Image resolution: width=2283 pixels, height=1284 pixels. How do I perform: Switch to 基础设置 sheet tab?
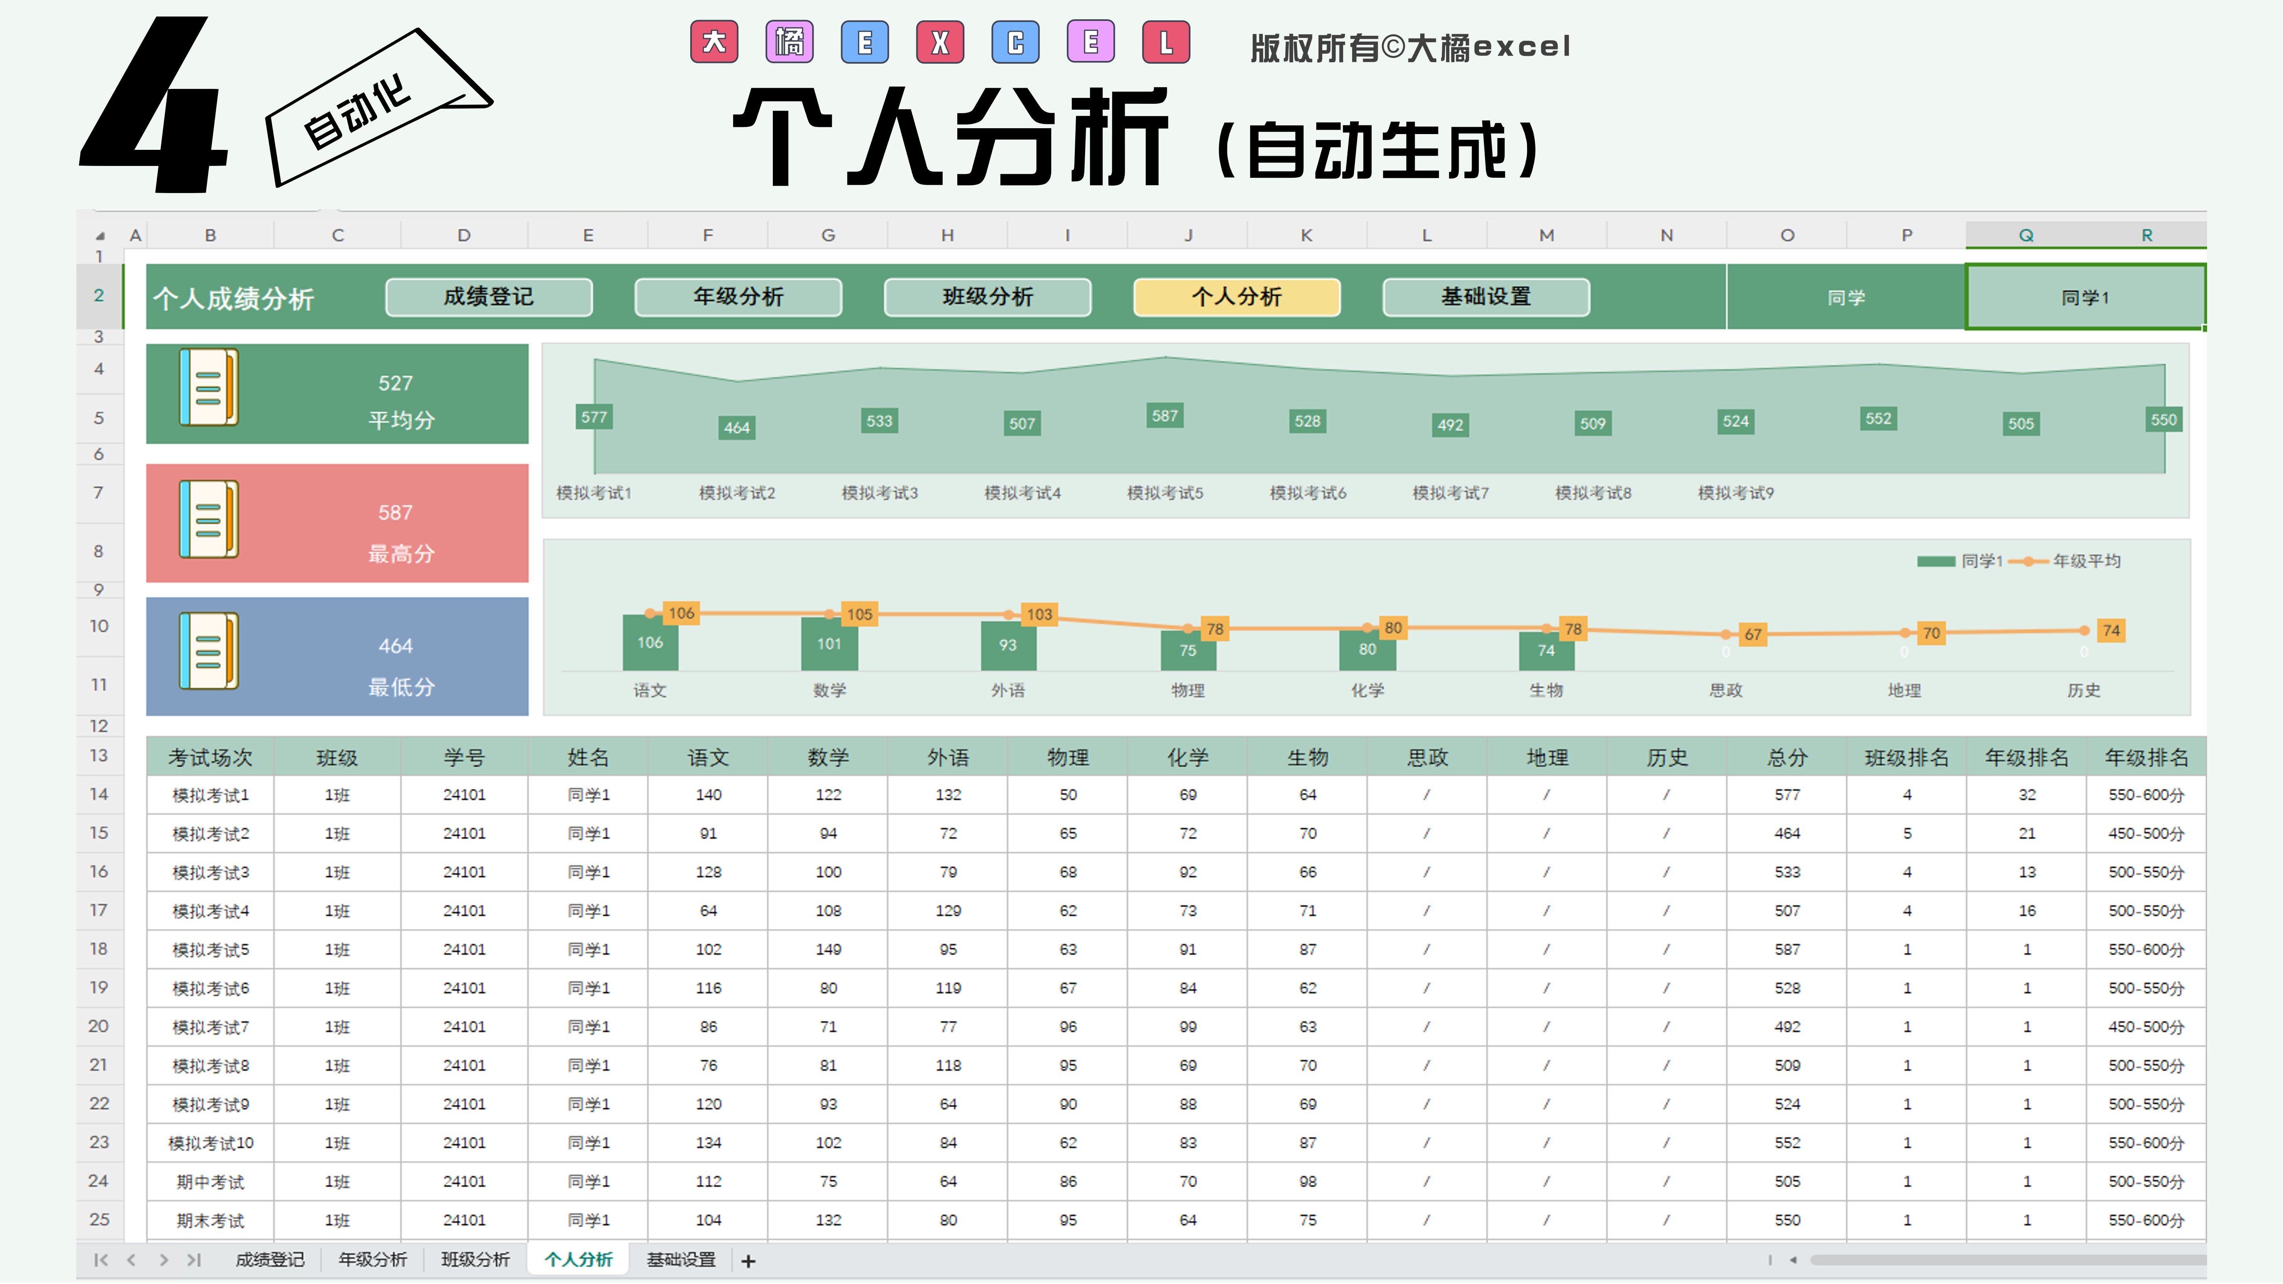(x=681, y=1260)
